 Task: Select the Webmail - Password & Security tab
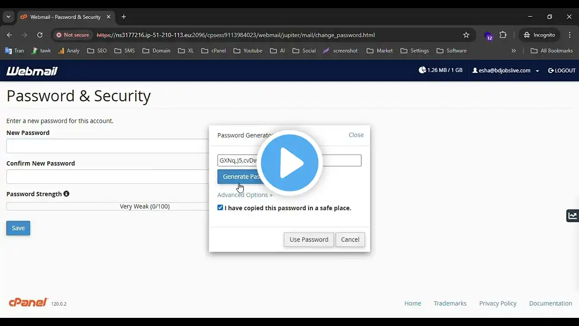click(x=65, y=17)
